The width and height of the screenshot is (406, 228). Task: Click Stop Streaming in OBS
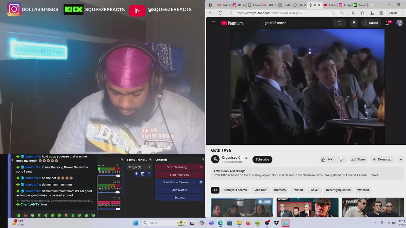pos(177,167)
